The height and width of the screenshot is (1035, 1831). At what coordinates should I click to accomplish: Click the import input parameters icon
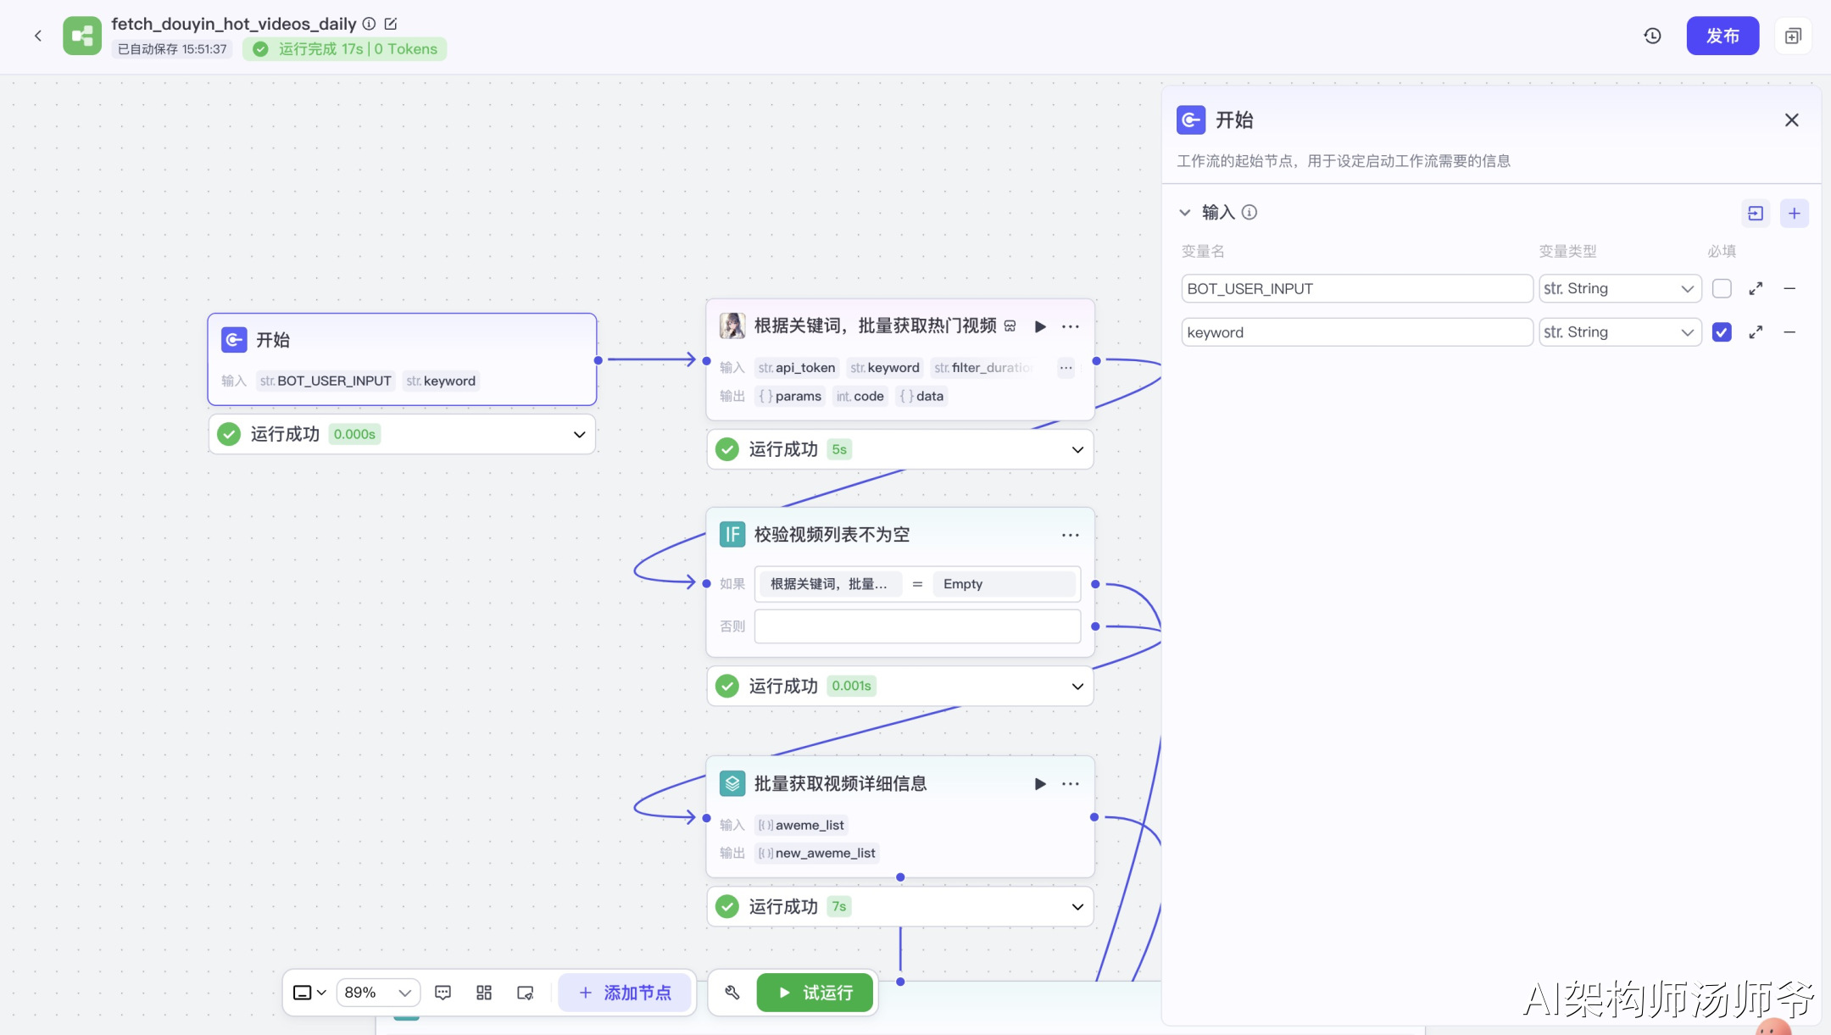1755,213
